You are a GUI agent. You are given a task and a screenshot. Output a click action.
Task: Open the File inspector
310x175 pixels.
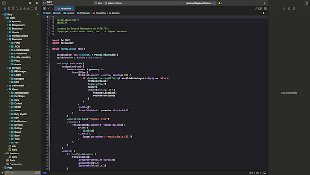(x=284, y=9)
